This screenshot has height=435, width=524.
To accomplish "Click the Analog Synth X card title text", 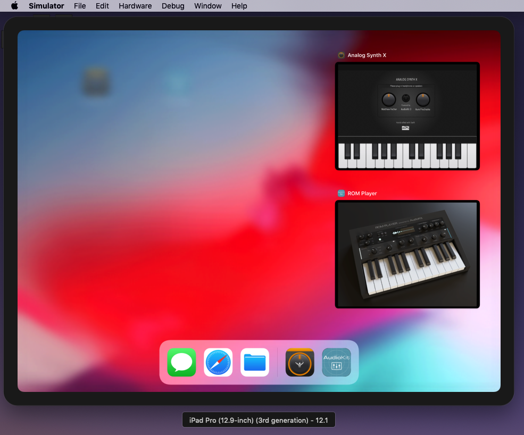I will pyautogui.click(x=367, y=55).
